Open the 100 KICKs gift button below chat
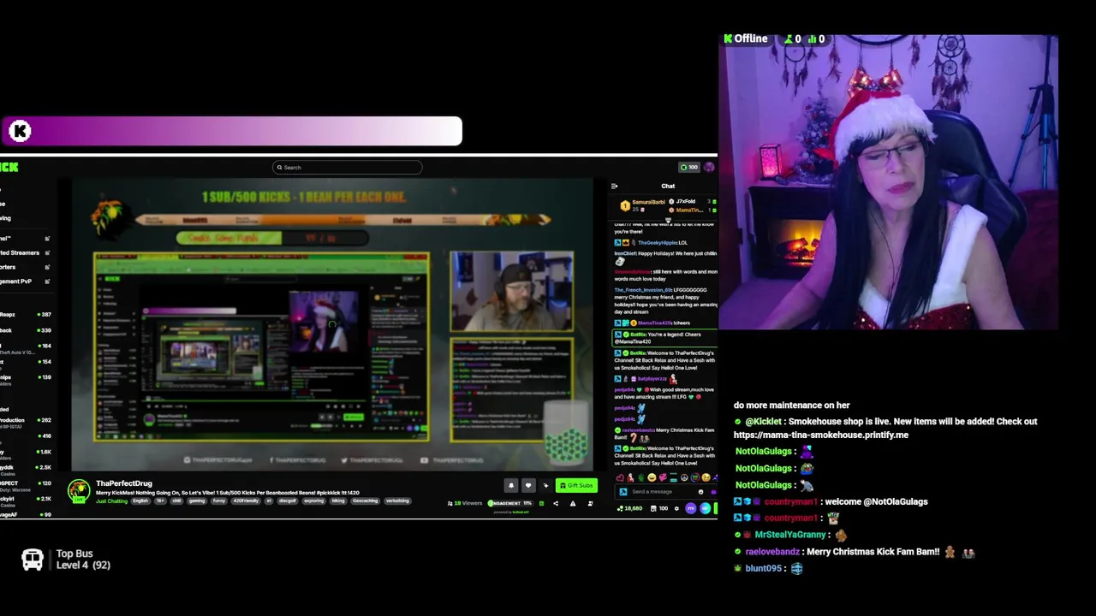The width and height of the screenshot is (1096, 616). tap(660, 508)
